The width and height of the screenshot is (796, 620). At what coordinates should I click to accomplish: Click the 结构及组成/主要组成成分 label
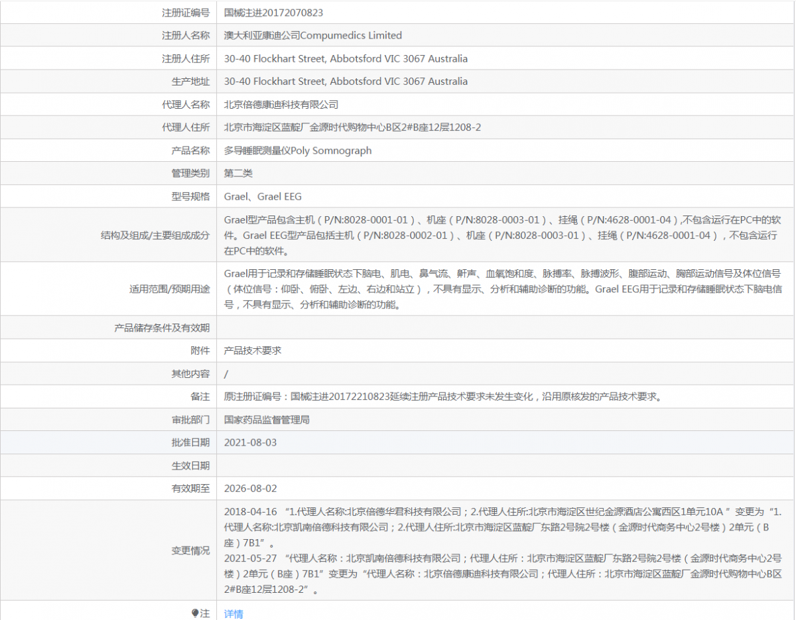(155, 235)
